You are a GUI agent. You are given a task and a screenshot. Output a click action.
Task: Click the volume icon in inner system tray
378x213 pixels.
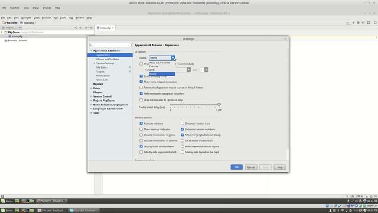[x=357, y=201]
